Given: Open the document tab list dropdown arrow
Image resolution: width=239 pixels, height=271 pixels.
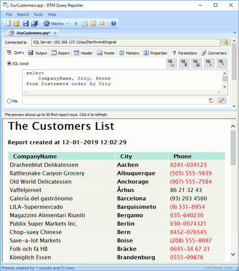Looking at the screenshot, I should [x=235, y=33].
